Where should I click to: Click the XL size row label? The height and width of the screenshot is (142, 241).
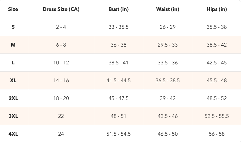(13, 80)
